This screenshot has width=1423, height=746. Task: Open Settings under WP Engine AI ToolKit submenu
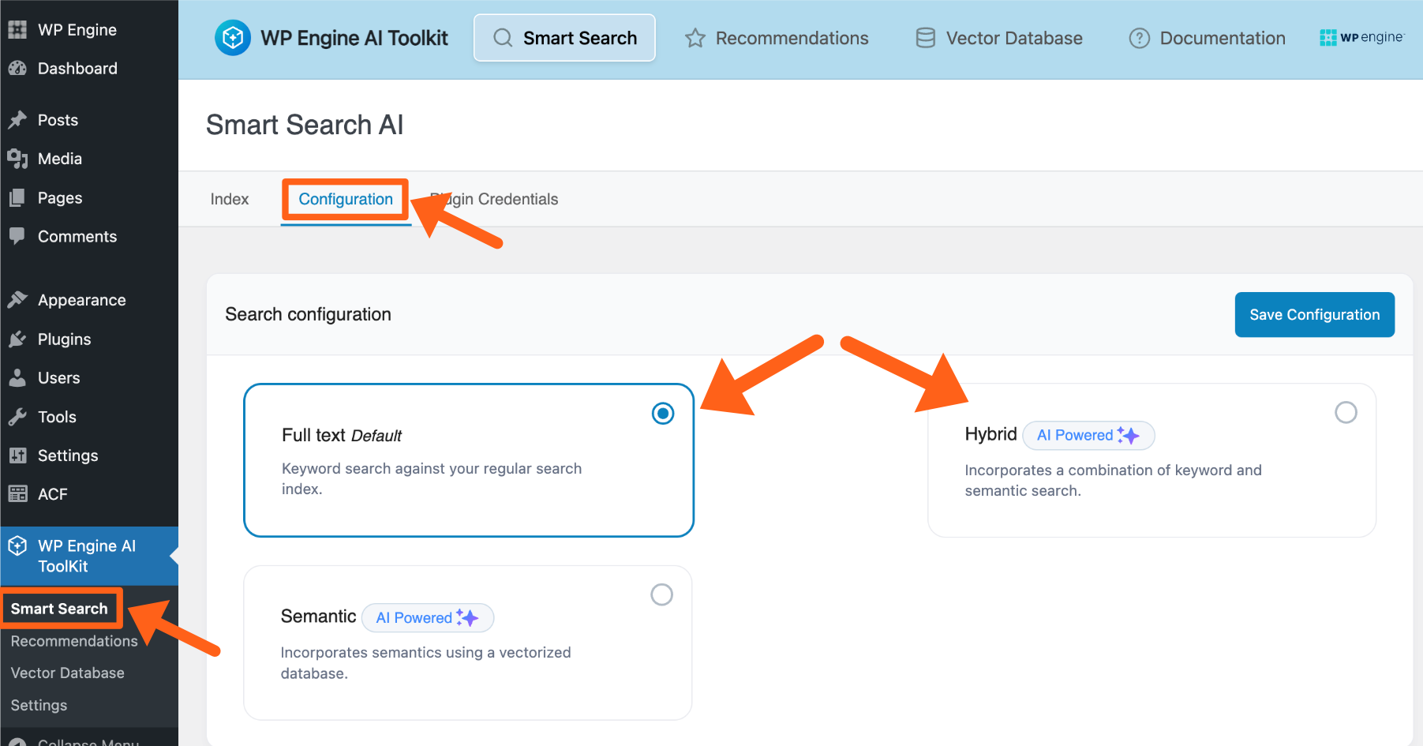(39, 705)
